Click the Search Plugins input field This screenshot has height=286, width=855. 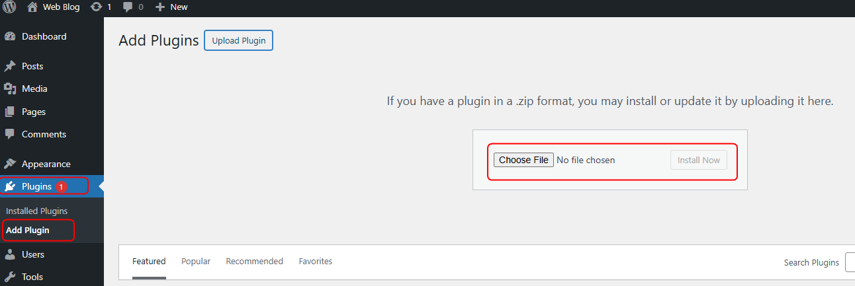tap(850, 262)
